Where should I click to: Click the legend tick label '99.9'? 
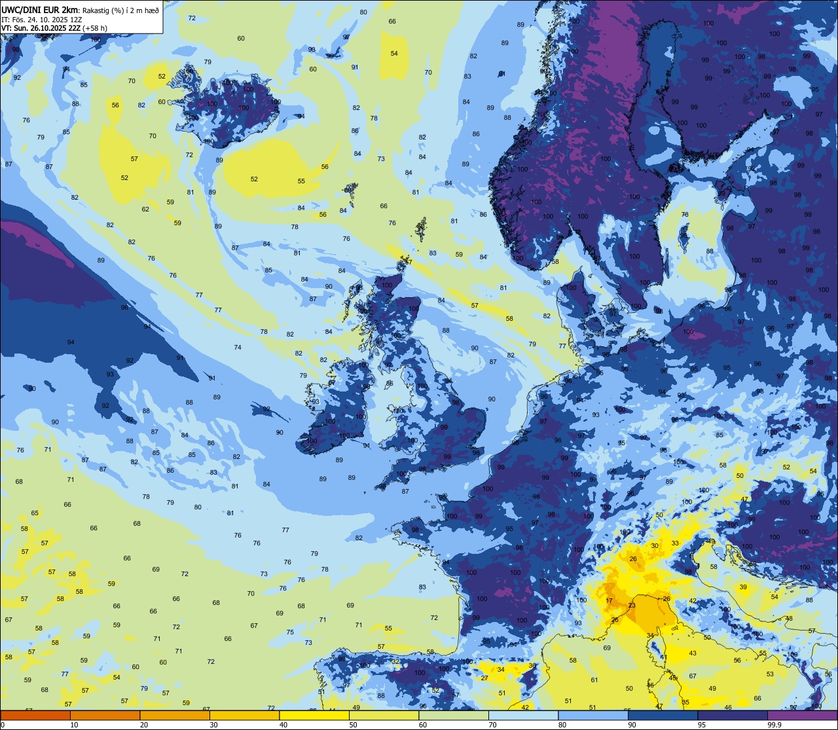775,725
